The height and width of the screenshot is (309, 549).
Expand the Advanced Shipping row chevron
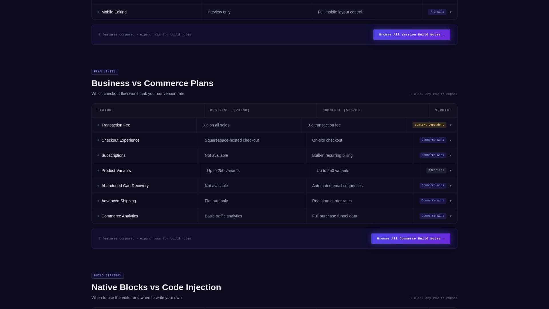tap(451, 201)
